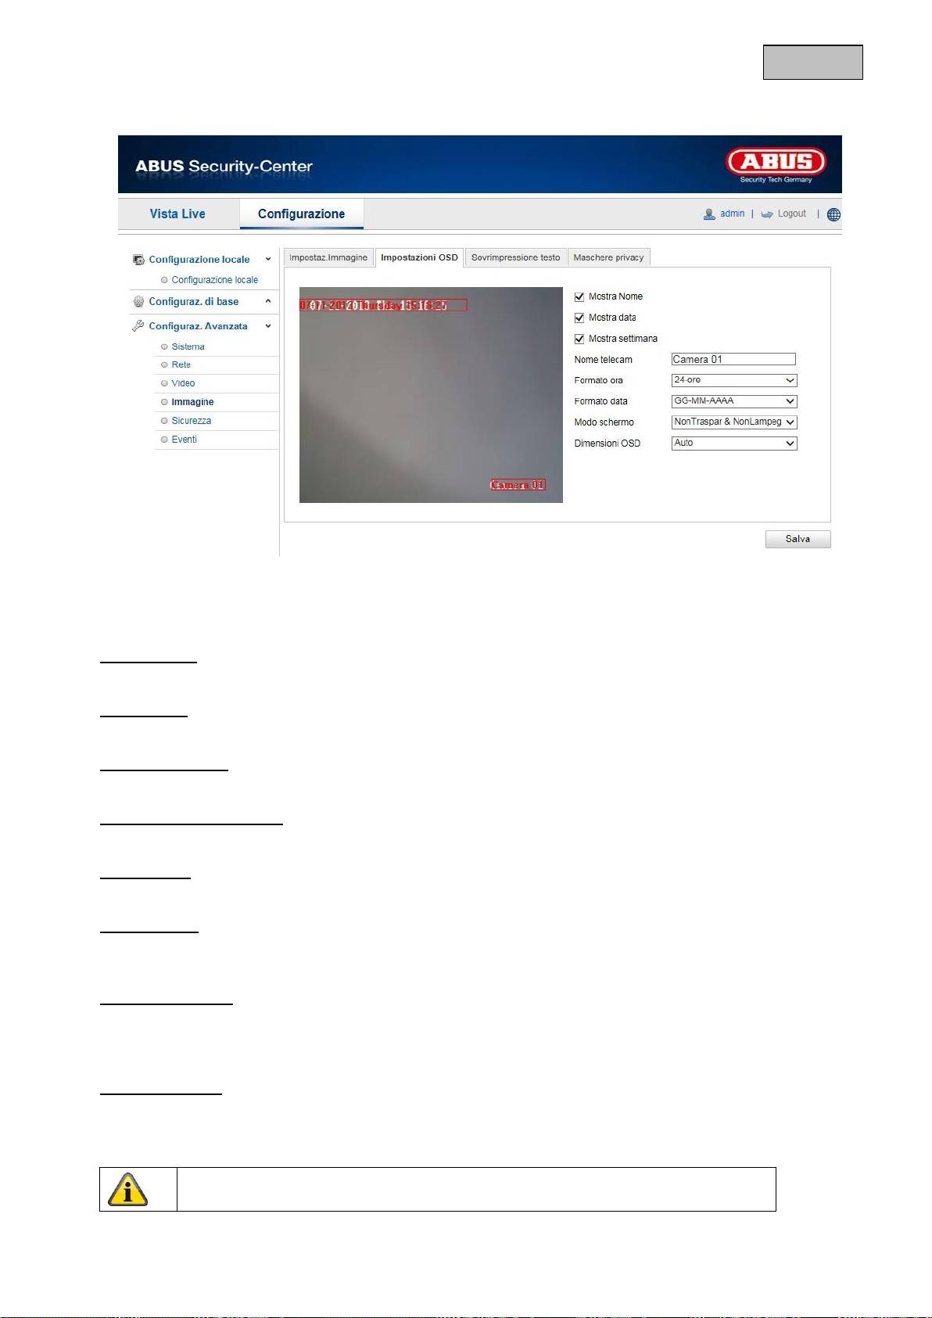Open the Dimensioni OSD dropdown

tap(733, 444)
